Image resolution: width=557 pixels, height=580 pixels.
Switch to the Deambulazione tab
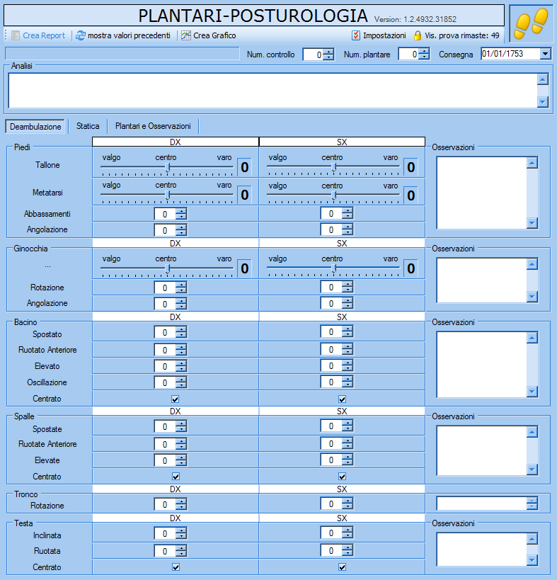pyautogui.click(x=35, y=127)
